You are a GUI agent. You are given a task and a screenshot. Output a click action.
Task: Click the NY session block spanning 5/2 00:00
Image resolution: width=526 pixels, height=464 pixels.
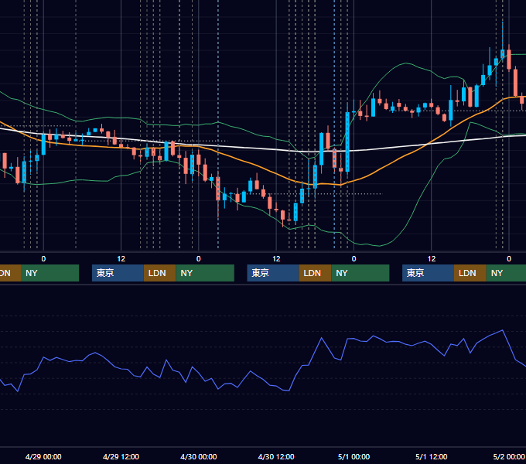(506, 273)
